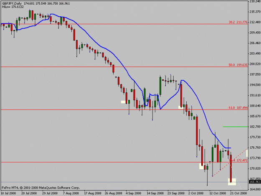This screenshot has height=196, width=261.
Task: Click the 191.610 price axis value
Action: 255,95
